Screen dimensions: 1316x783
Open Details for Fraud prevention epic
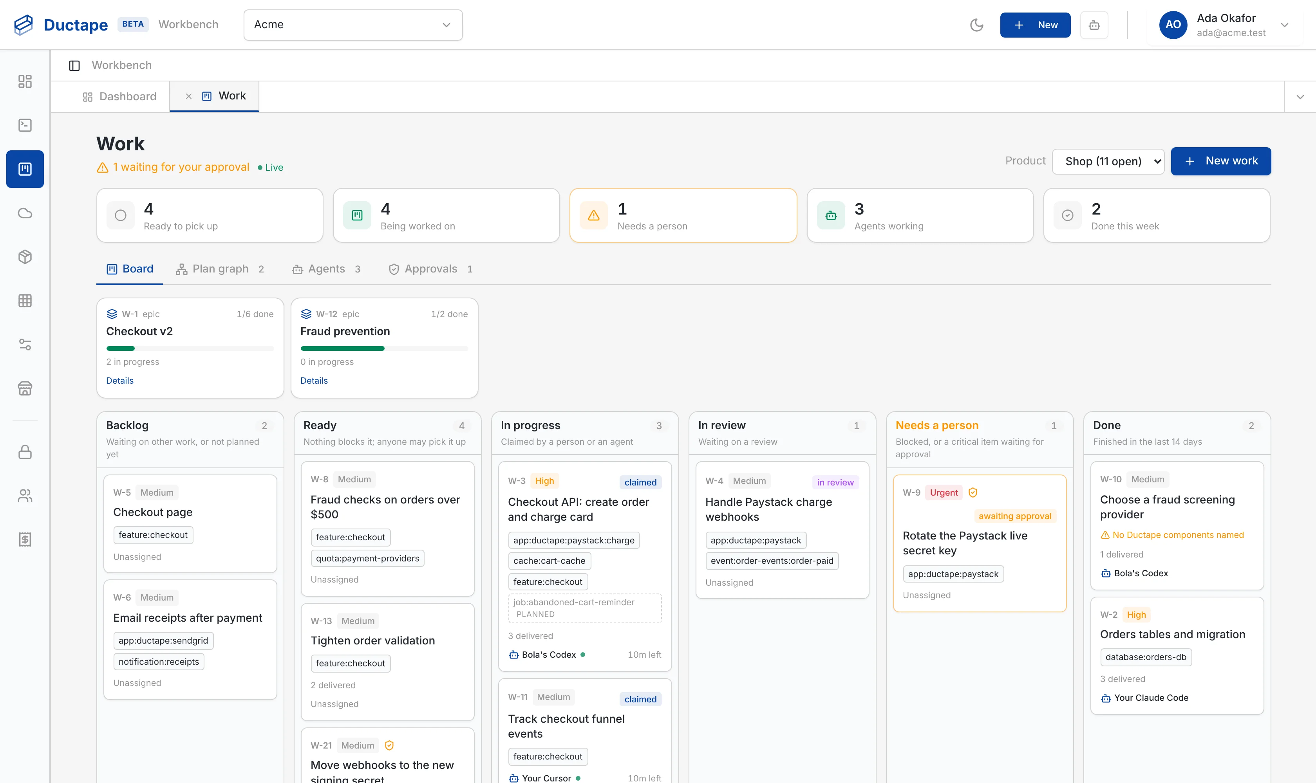(x=314, y=381)
